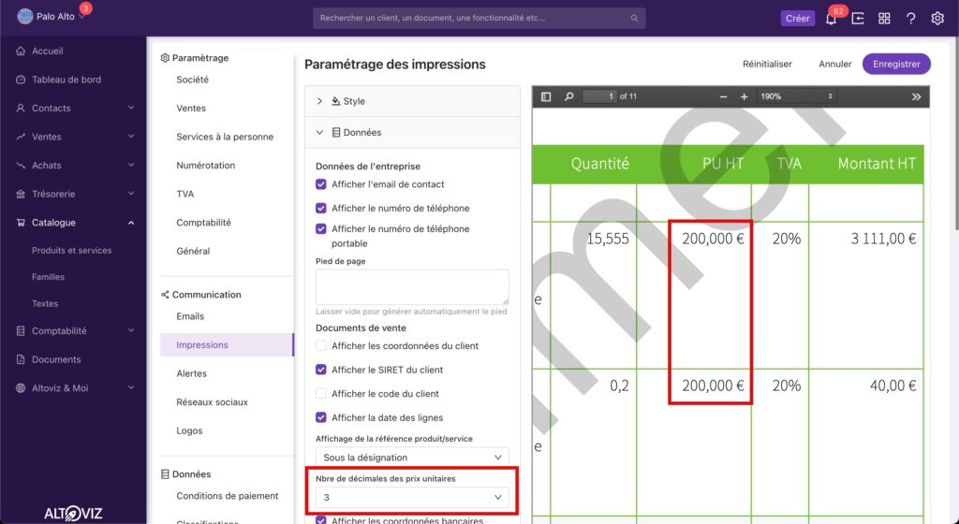
Task: Click the Documents file icon
Action: click(21, 359)
